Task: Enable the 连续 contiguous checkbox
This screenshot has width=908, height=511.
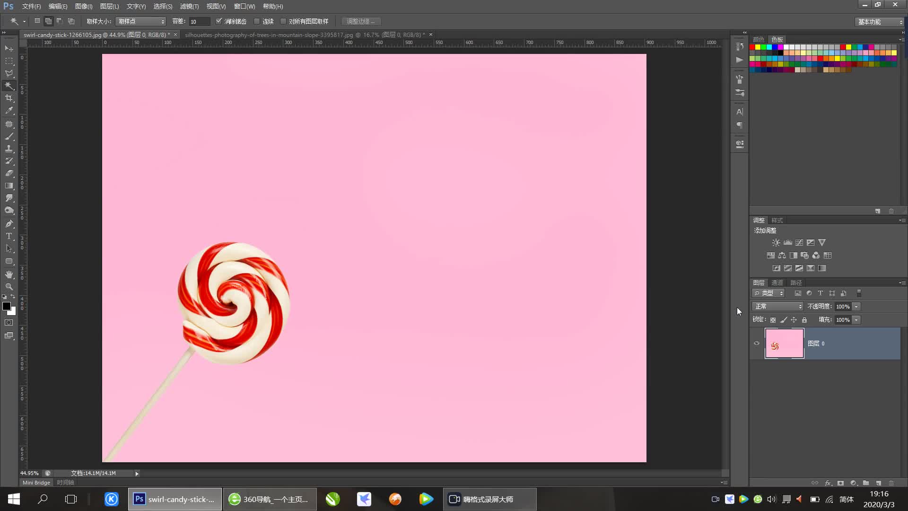Action: 257,21
